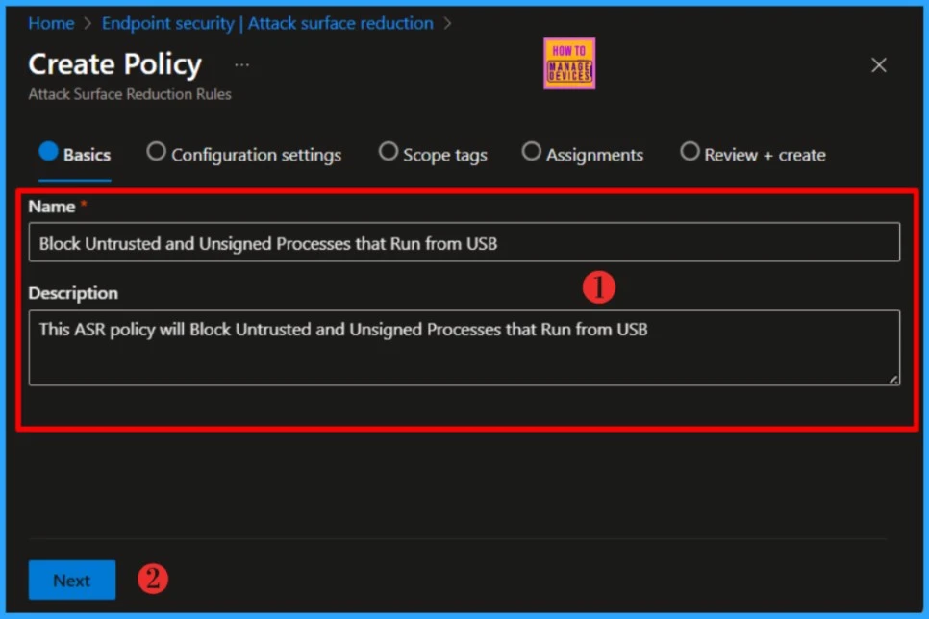
Task: Navigate to the Home breadcrumb link
Action: 51,23
